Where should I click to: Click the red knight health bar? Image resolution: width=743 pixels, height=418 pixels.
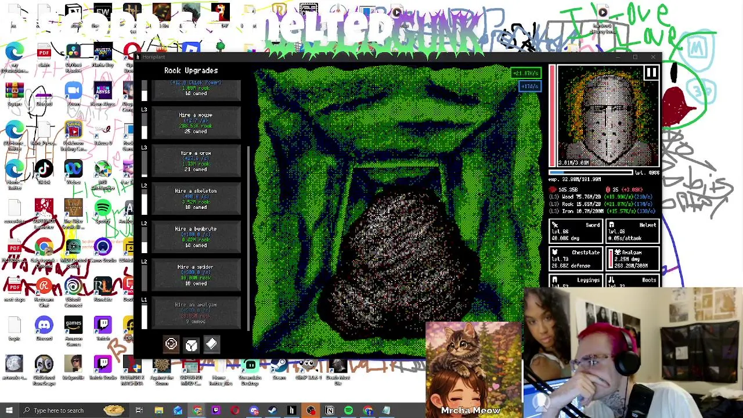pos(552,116)
